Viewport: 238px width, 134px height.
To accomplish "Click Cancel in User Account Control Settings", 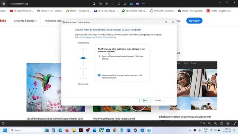I will pyautogui.click(x=158, y=100).
